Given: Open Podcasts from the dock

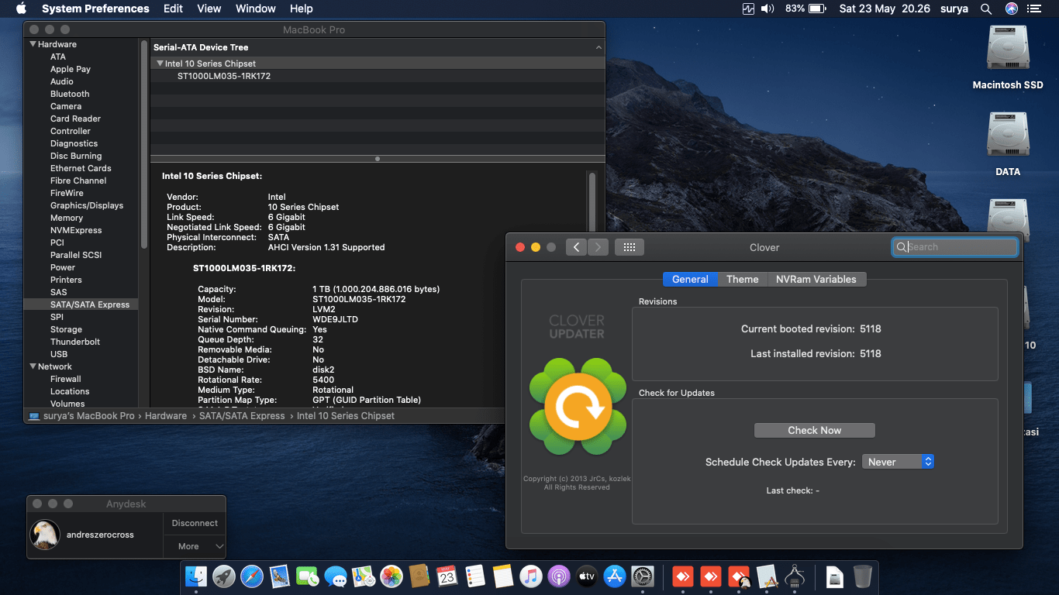Looking at the screenshot, I should (x=559, y=576).
